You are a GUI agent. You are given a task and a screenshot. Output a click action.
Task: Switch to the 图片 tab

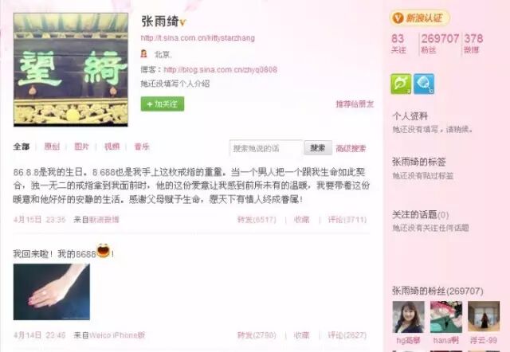[81, 147]
